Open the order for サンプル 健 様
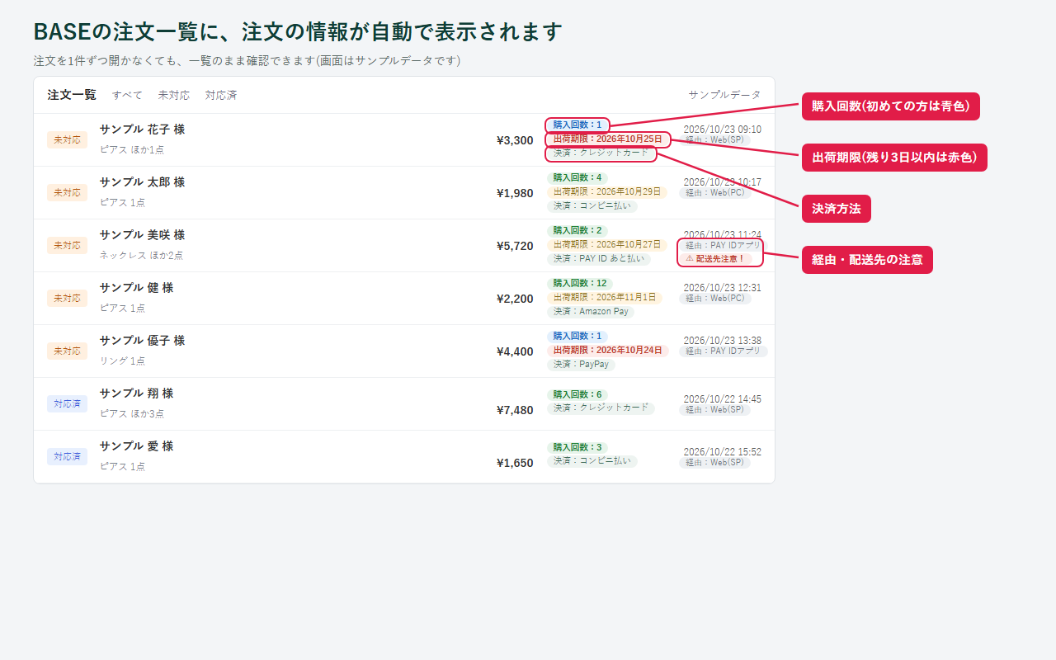 click(404, 299)
